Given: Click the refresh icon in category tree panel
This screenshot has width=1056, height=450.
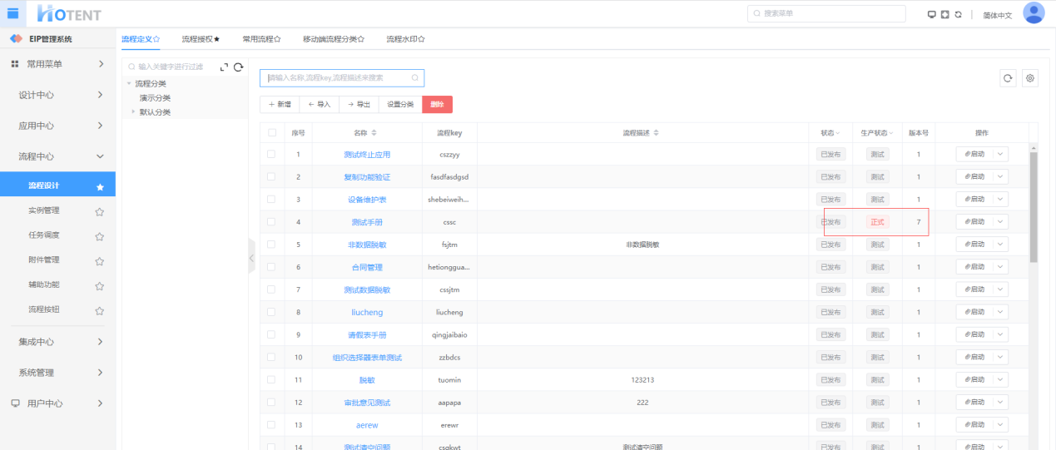Looking at the screenshot, I should 238,67.
